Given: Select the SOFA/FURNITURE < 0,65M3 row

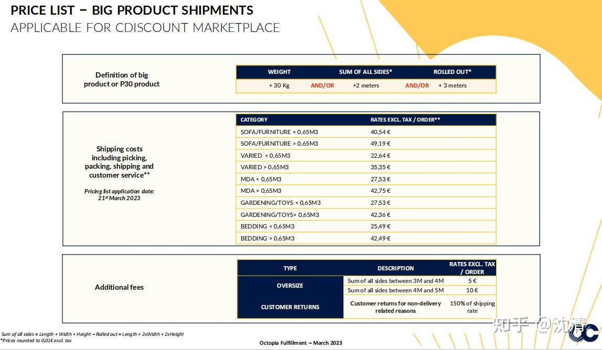Looking at the screenshot, I should [x=272, y=132].
